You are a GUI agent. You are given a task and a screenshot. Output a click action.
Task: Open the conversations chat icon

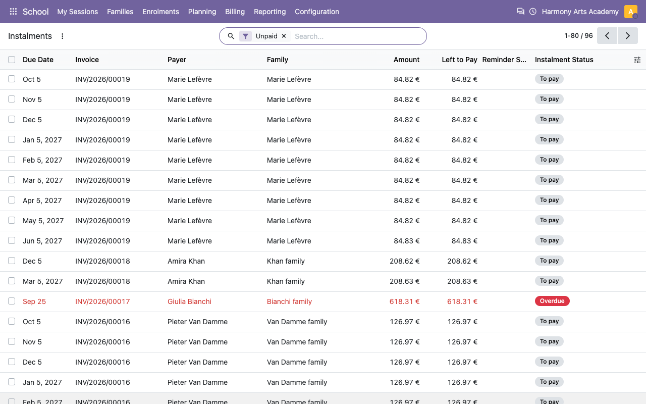click(520, 12)
